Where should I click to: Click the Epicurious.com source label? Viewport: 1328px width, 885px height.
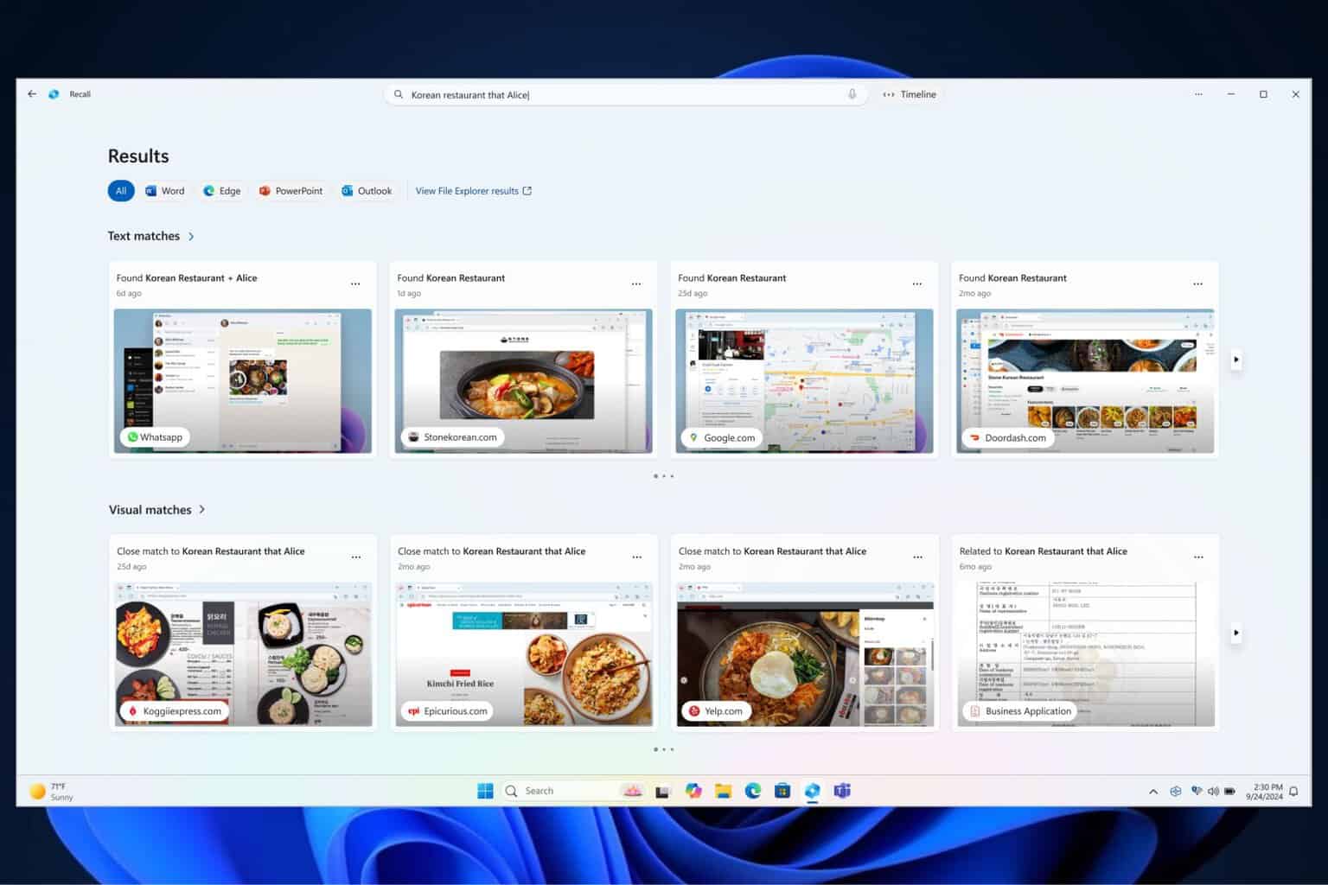448,711
